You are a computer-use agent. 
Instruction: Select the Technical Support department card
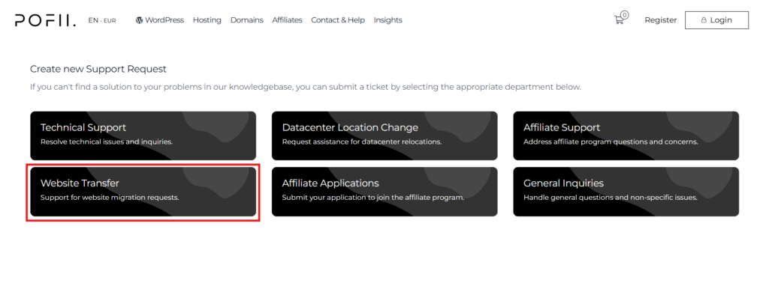pyautogui.click(x=143, y=136)
